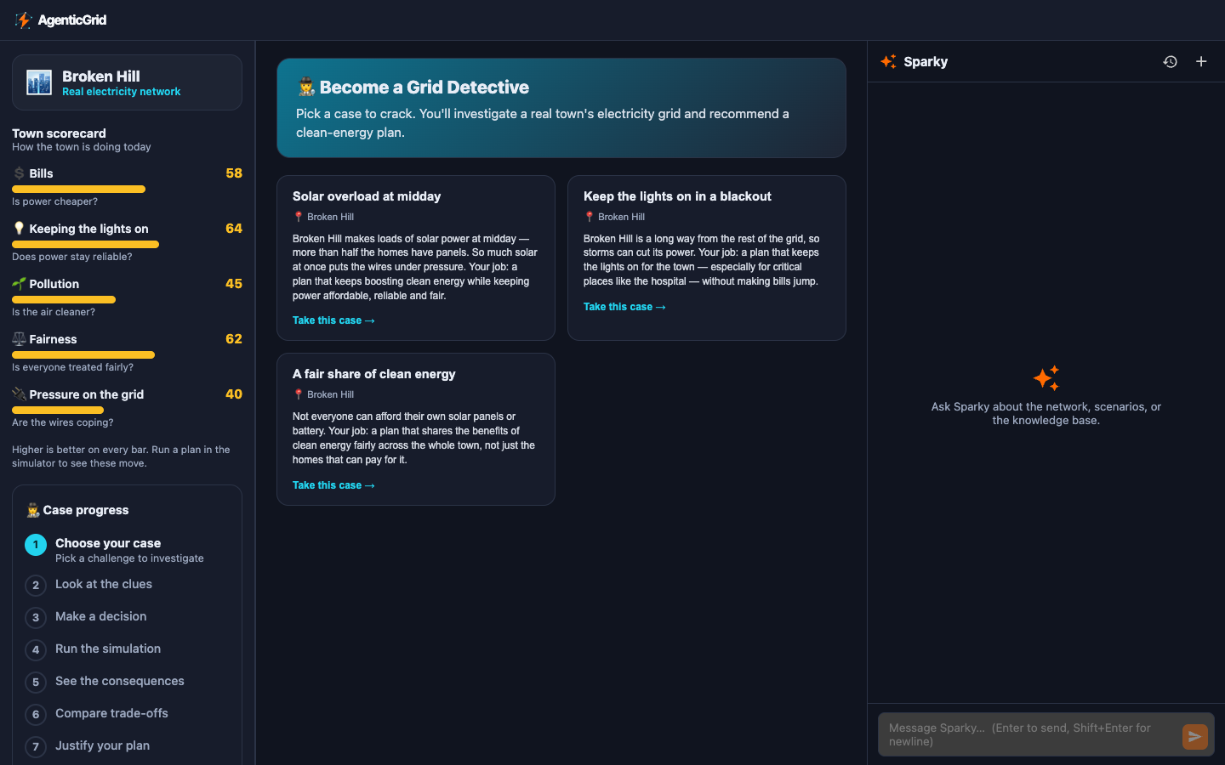Take the Keep the lights on blackout case
The image size is (1225, 765).
(624, 307)
